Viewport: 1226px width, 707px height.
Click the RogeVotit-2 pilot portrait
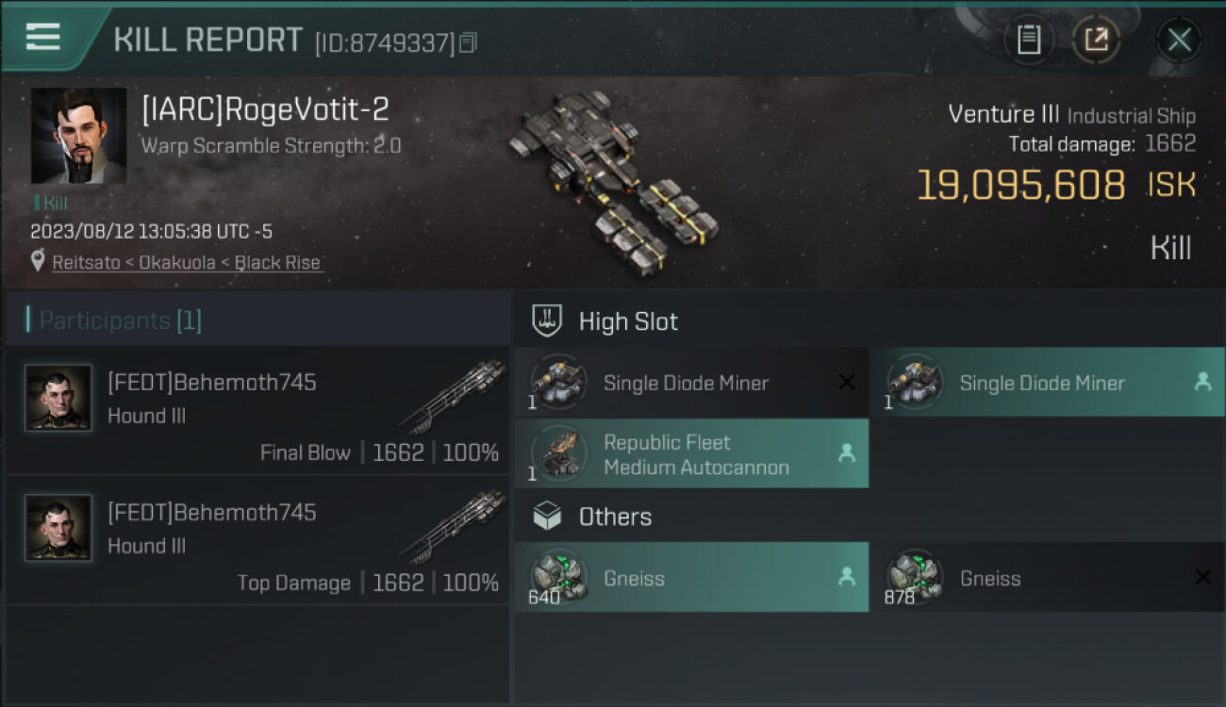click(78, 136)
